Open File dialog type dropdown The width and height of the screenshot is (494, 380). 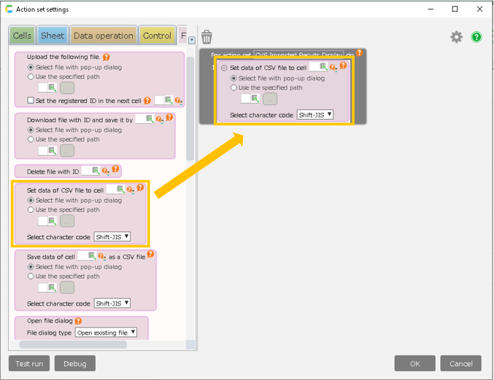(x=106, y=333)
